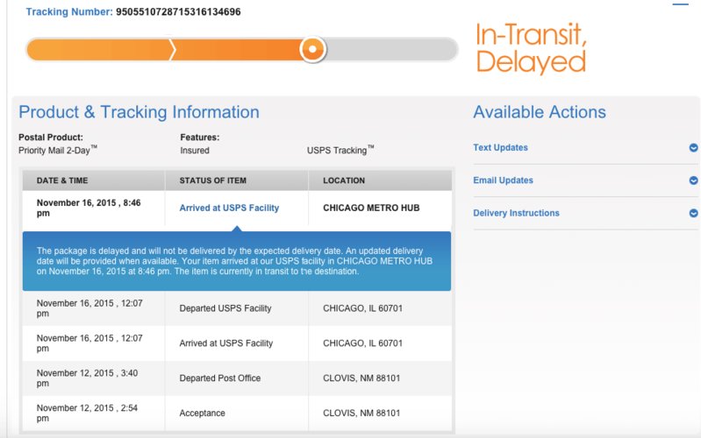Click CLOVIS, NM 88101 in Departed Post Office row

pos(361,378)
